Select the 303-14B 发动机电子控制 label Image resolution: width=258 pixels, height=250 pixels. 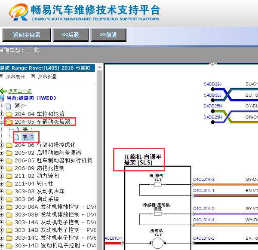coord(55,230)
